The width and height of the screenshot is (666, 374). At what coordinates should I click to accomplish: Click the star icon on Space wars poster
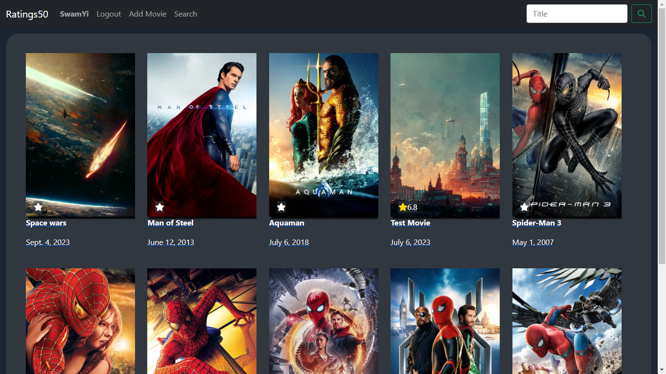click(x=38, y=207)
